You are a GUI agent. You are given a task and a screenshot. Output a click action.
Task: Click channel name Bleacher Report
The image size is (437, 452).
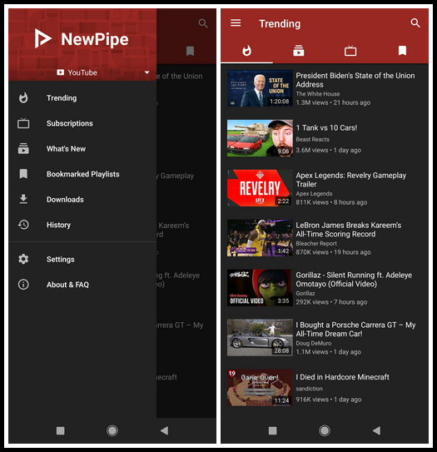316,243
